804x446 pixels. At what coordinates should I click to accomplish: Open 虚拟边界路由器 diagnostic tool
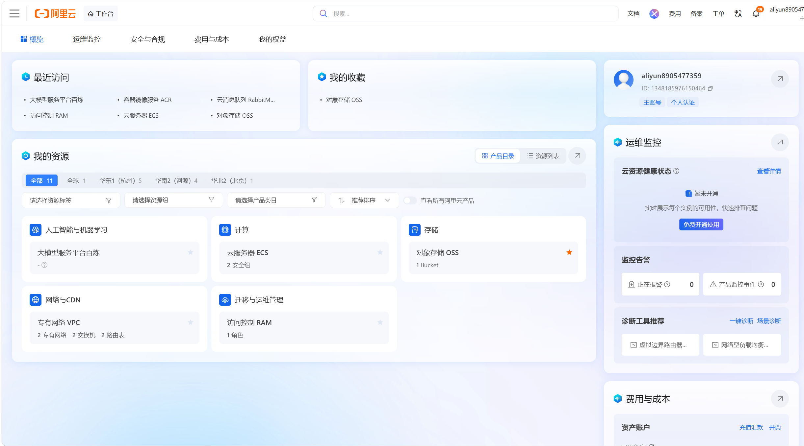click(x=660, y=345)
